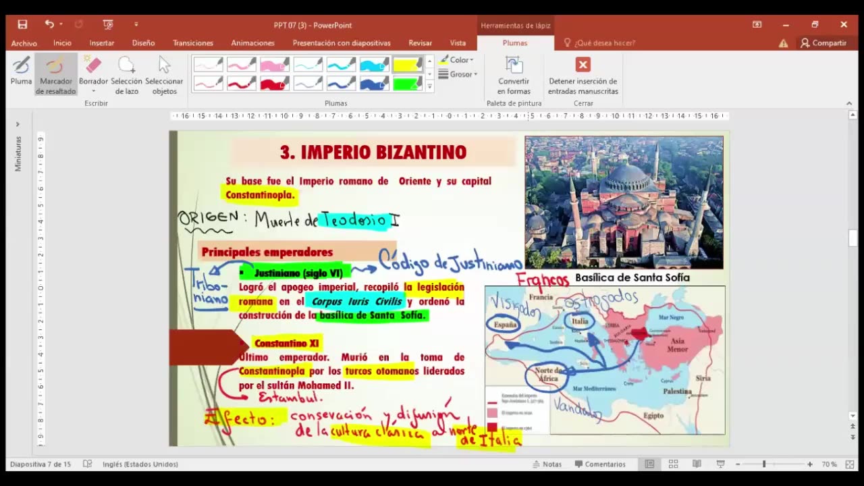Switch to the Vista tab
The image size is (864, 486).
(458, 43)
